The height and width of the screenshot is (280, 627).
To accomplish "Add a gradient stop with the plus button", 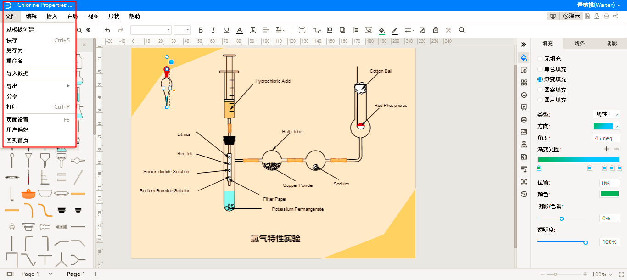I will [606, 149].
